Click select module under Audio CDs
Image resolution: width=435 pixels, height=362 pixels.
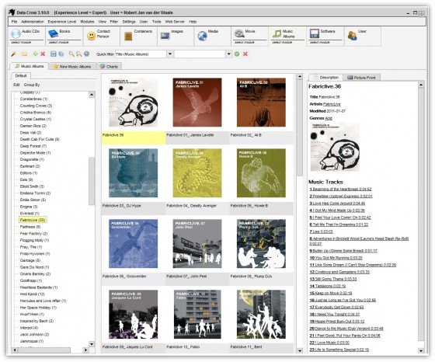[x=21, y=43]
